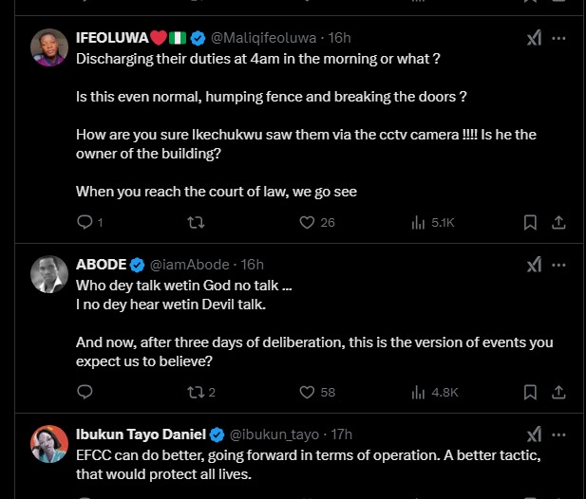View analytics on IFEOLUWA's tweet
The height and width of the screenshot is (499, 586).
(418, 222)
